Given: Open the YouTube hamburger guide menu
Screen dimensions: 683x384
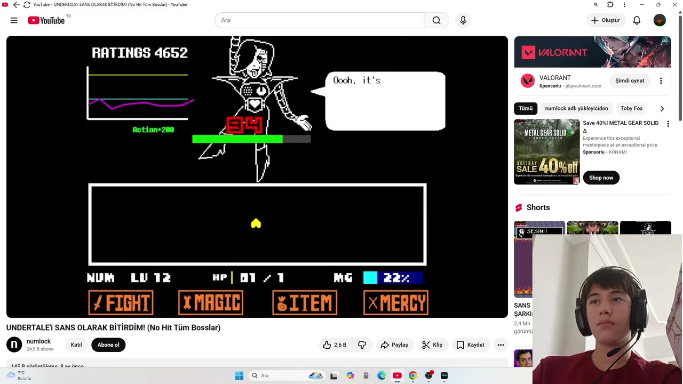Looking at the screenshot, I should (14, 20).
